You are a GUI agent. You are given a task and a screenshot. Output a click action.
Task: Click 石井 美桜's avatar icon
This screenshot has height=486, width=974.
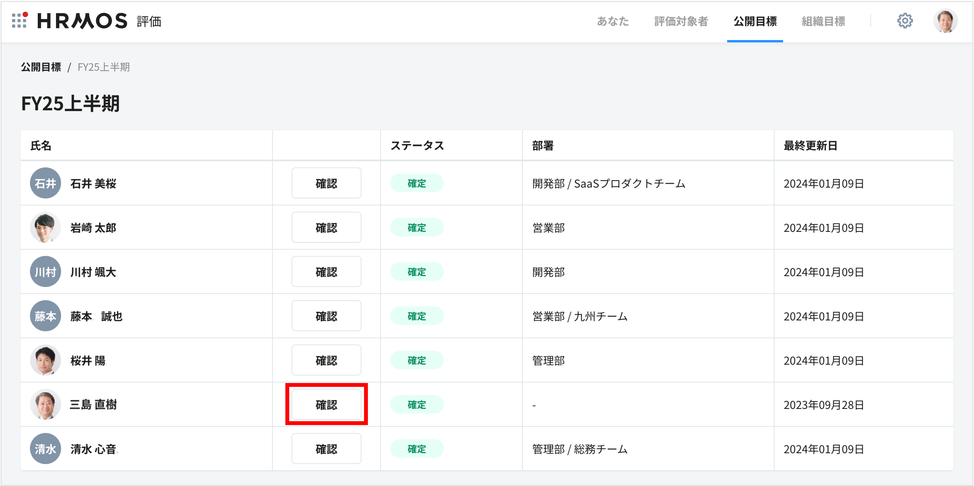pos(46,183)
